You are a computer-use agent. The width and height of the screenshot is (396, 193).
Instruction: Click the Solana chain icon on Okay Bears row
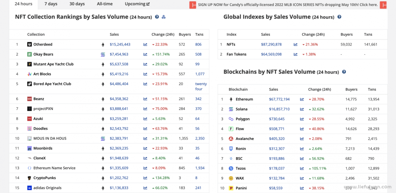coord(103,55)
